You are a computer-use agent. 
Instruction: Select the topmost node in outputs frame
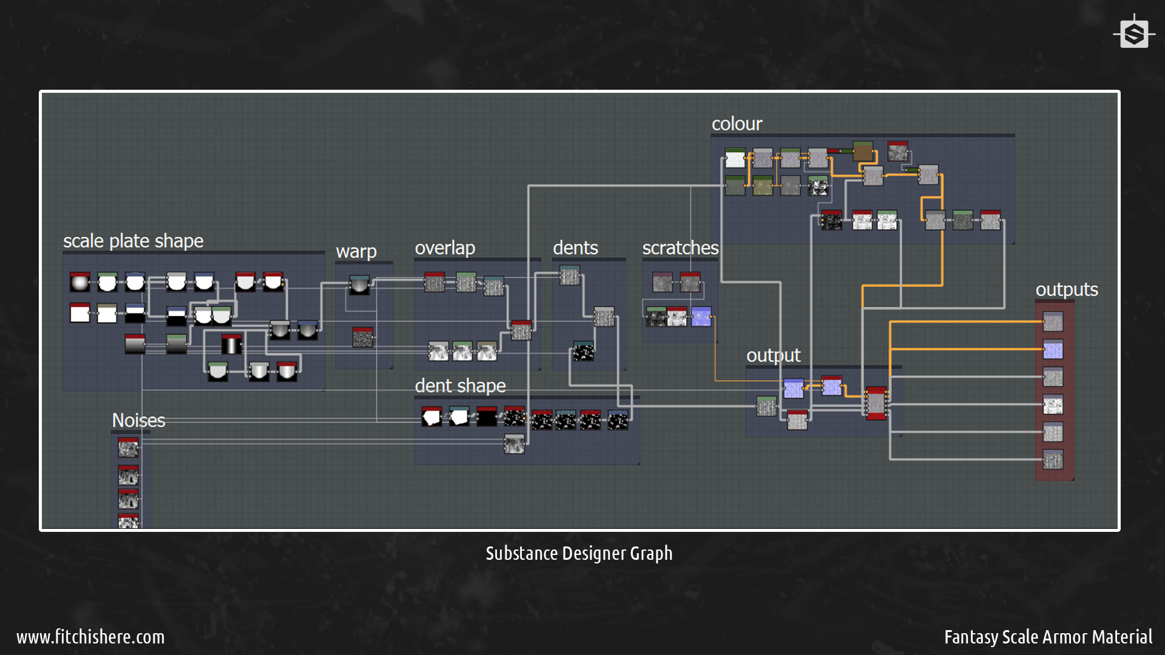click(1053, 321)
